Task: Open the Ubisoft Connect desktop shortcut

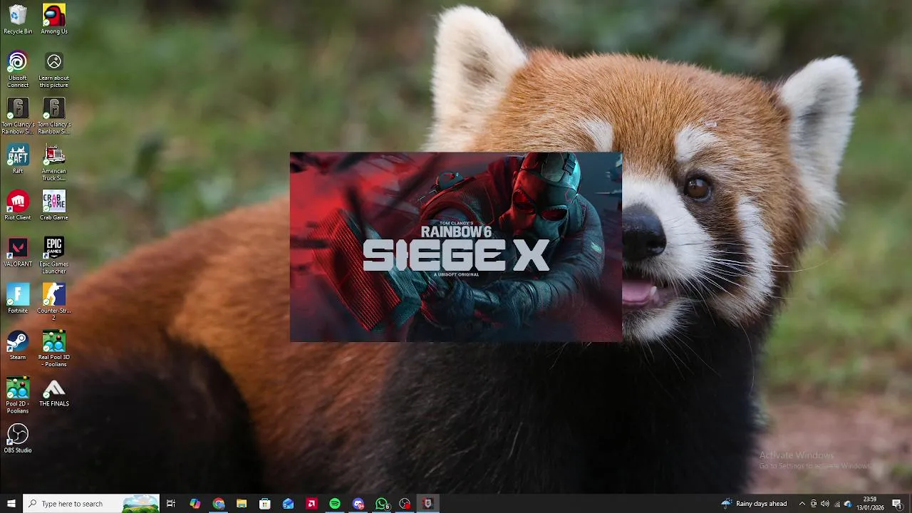Action: coord(18,70)
